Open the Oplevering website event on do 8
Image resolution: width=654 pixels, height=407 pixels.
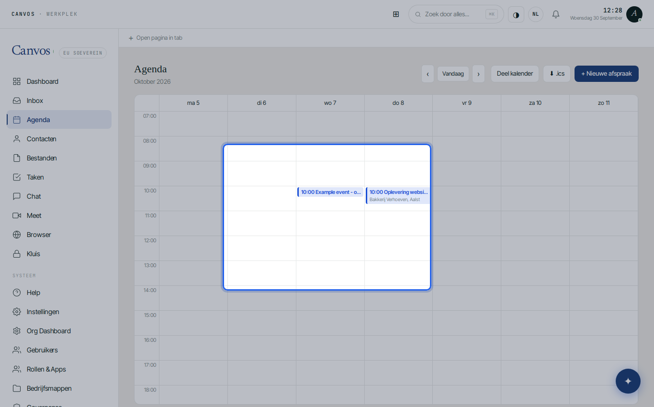point(398,195)
